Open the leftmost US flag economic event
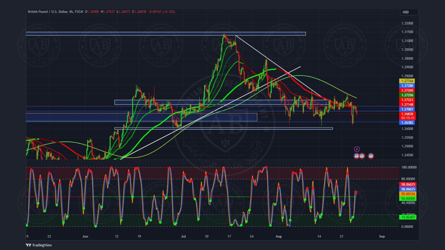The width and height of the screenshot is (445, 250). point(357,156)
